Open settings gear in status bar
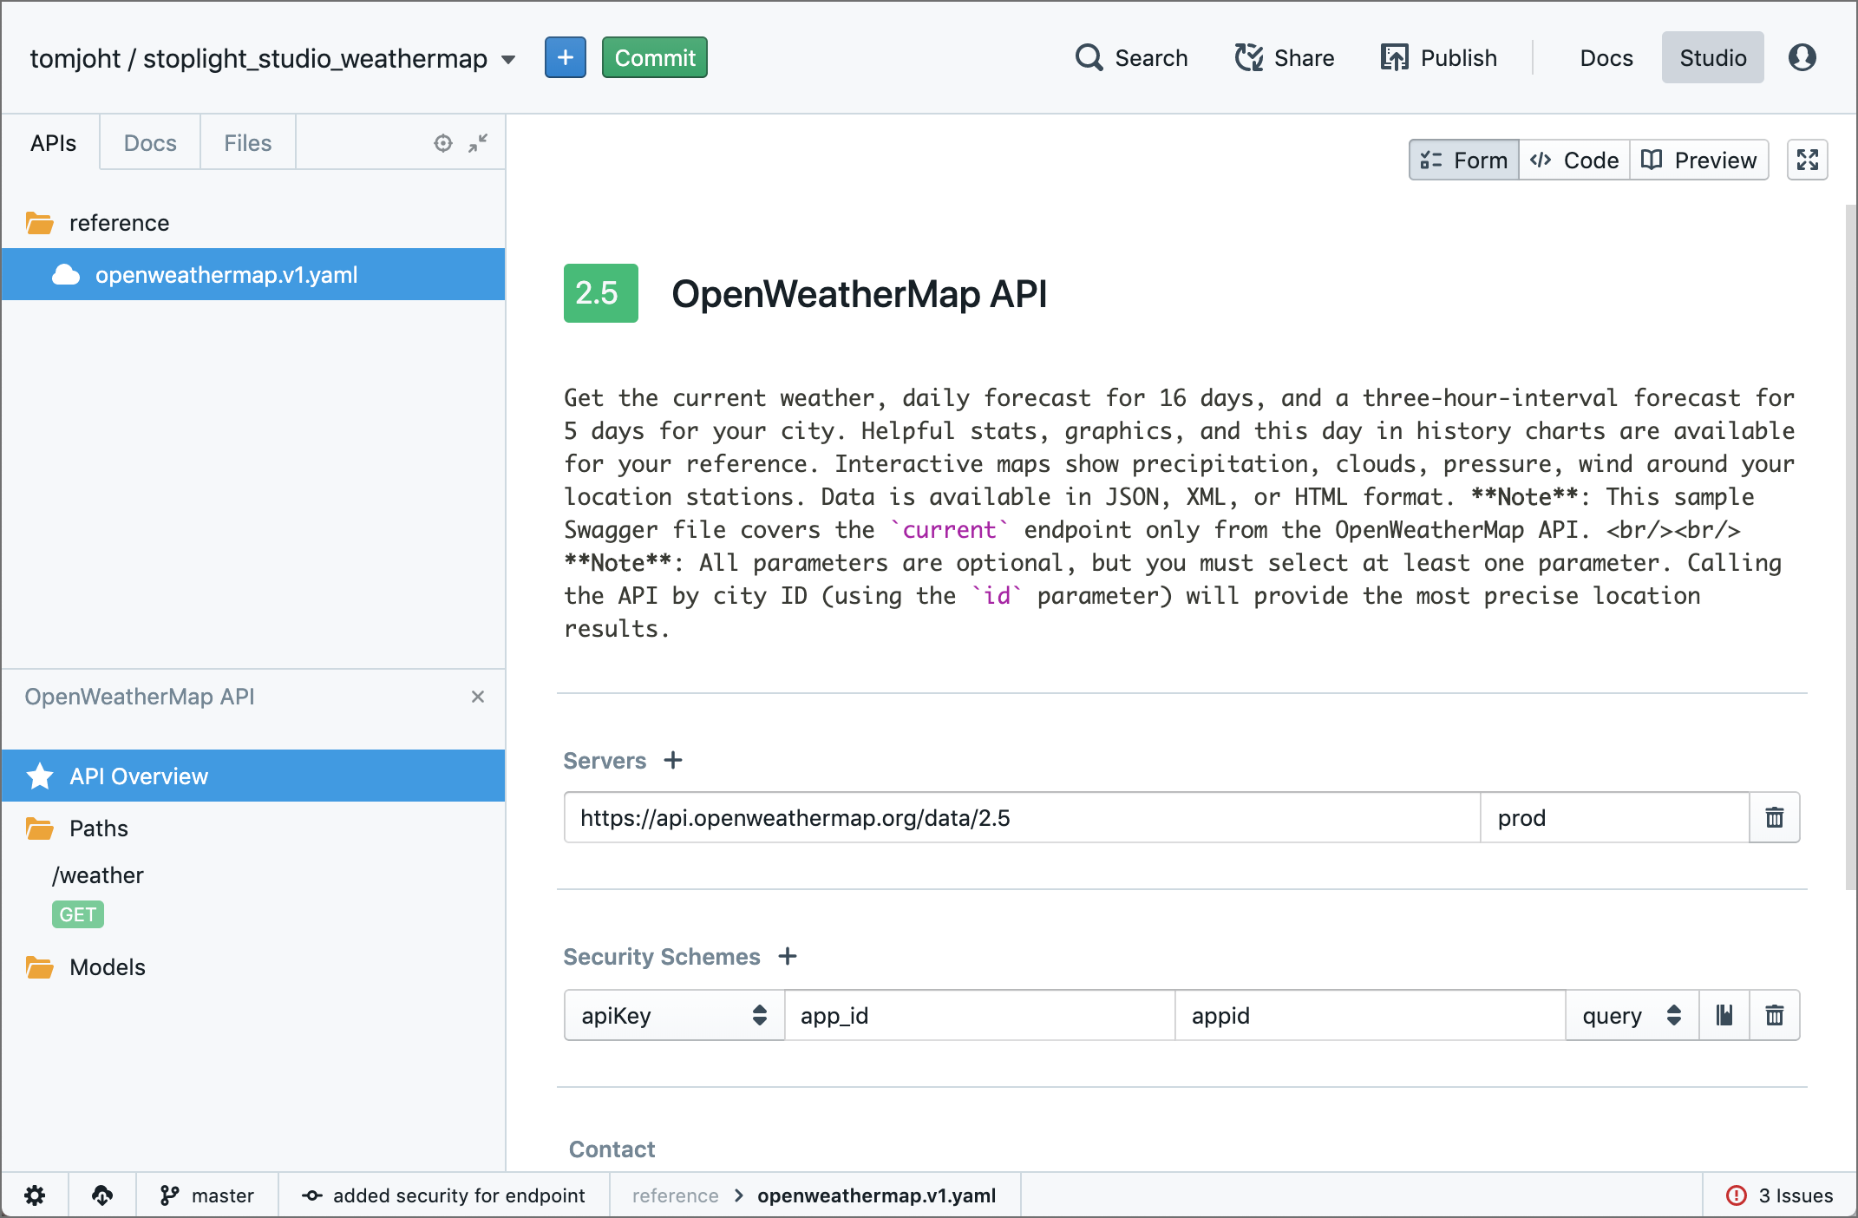This screenshot has width=1858, height=1218. (x=35, y=1195)
